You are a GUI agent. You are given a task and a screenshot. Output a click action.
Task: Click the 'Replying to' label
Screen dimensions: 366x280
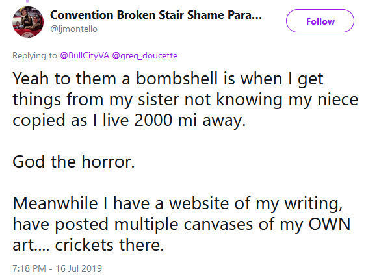34,55
